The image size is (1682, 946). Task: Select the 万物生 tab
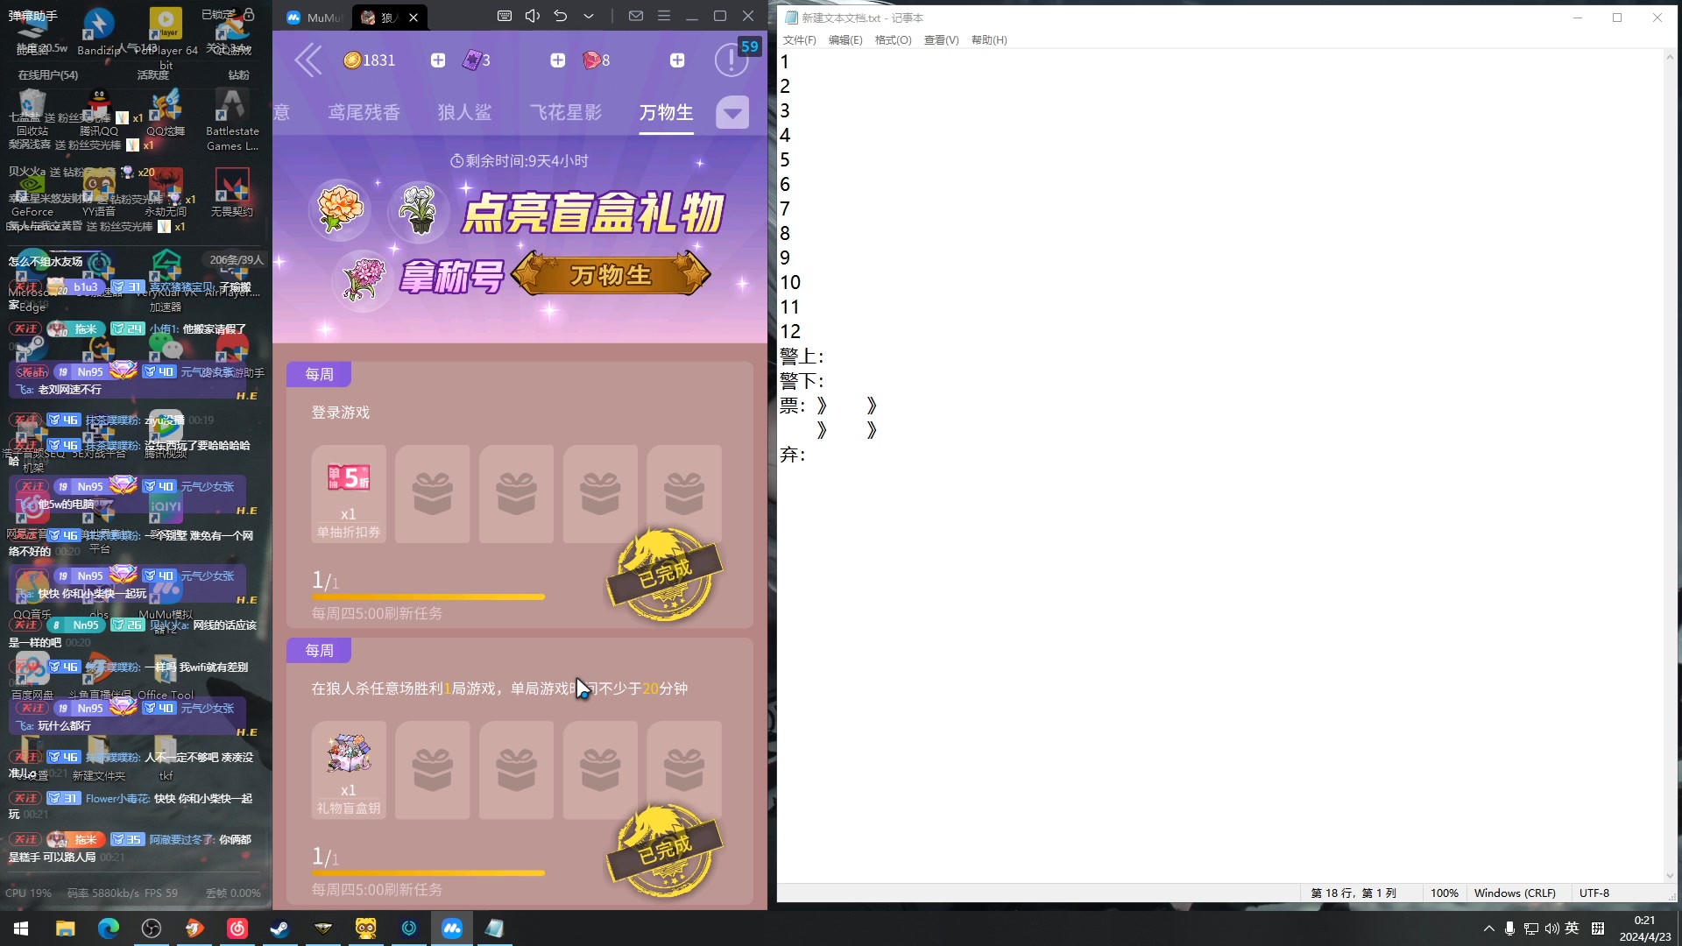click(x=666, y=112)
